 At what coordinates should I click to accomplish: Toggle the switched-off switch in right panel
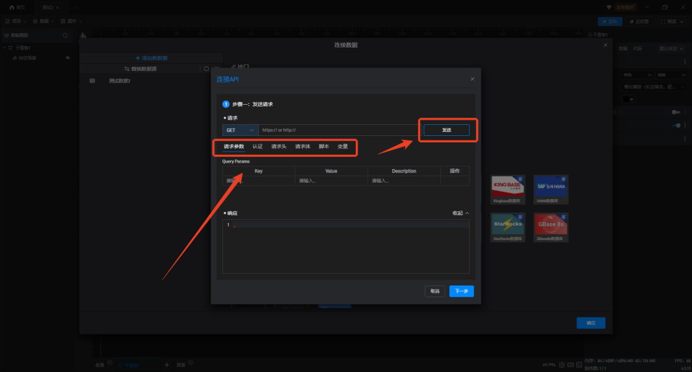676,112
